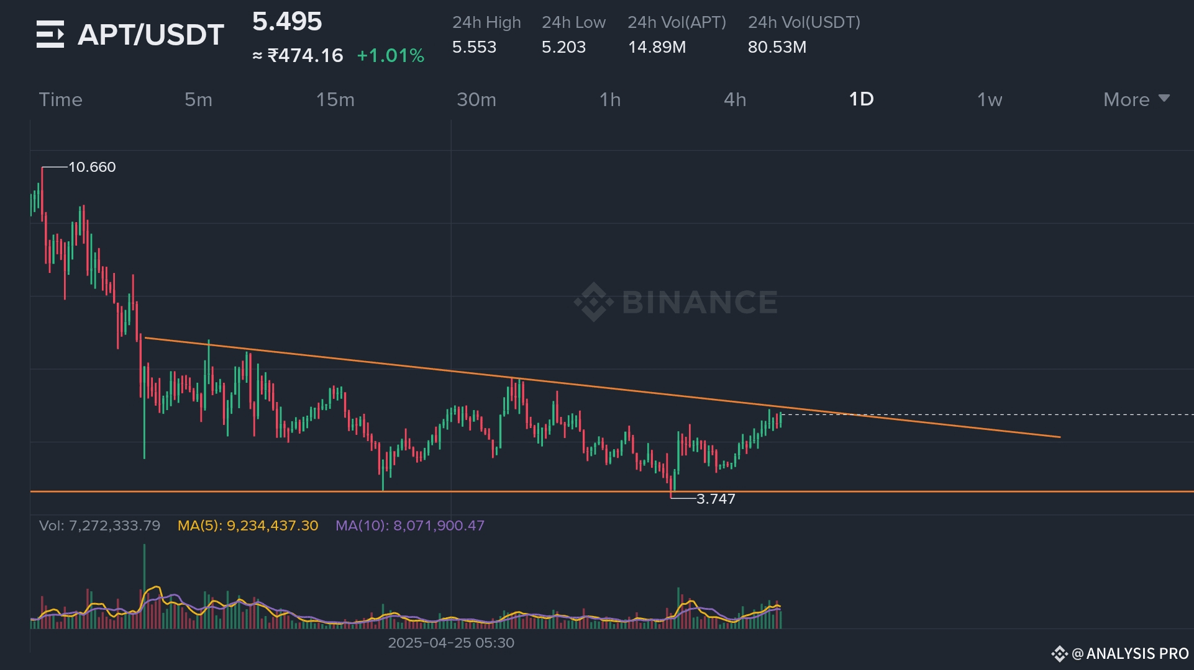This screenshot has width=1194, height=670.
Task: Toggle the MA(10) volume moving average
Action: [x=410, y=525]
